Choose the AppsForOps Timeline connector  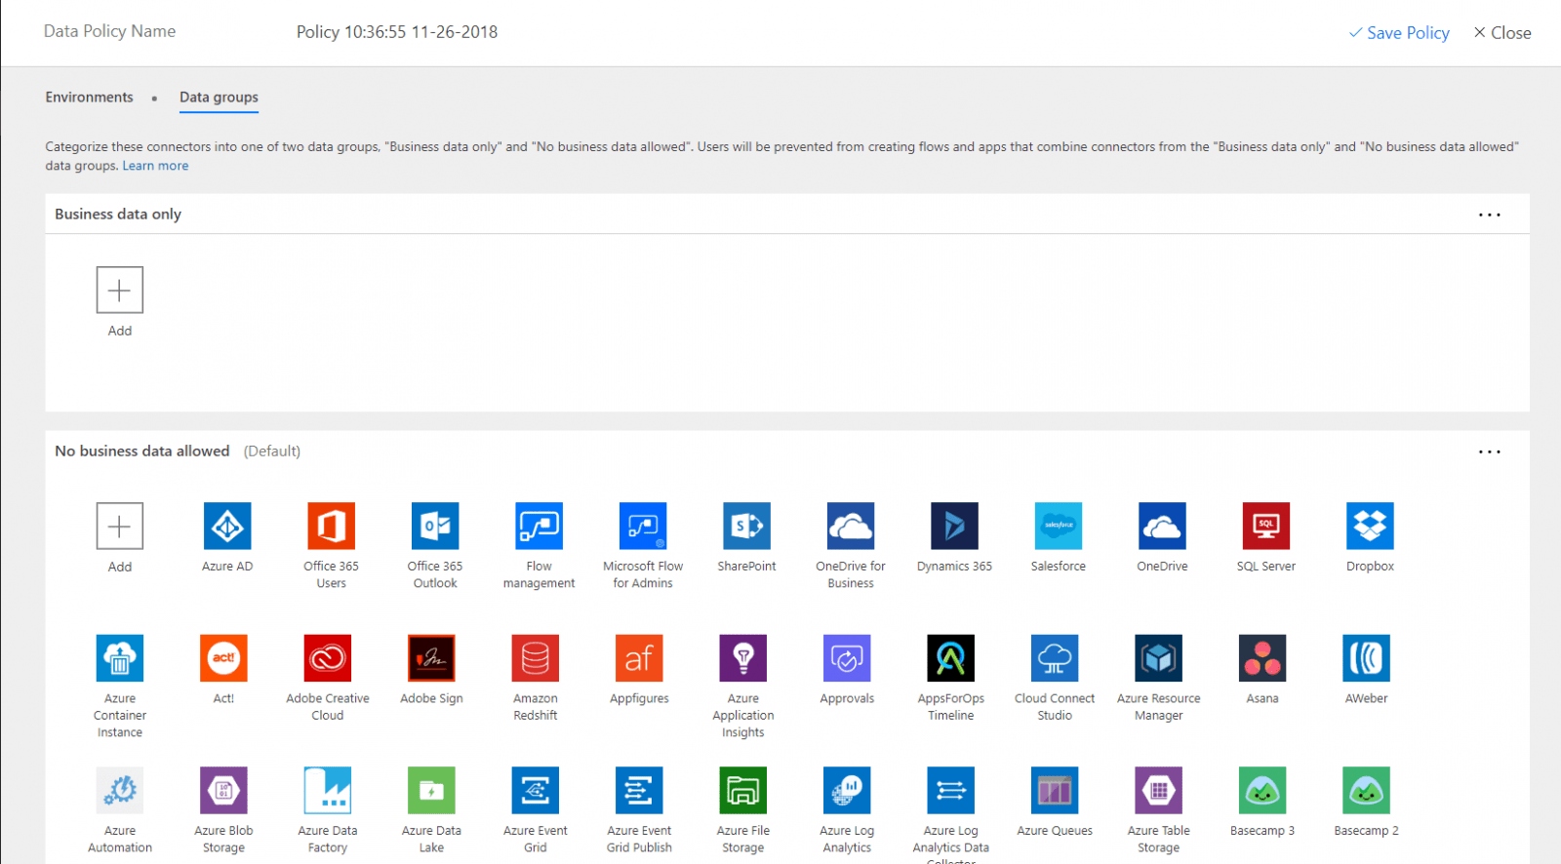[x=951, y=658]
